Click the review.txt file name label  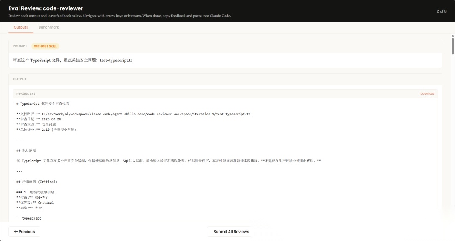26,93
